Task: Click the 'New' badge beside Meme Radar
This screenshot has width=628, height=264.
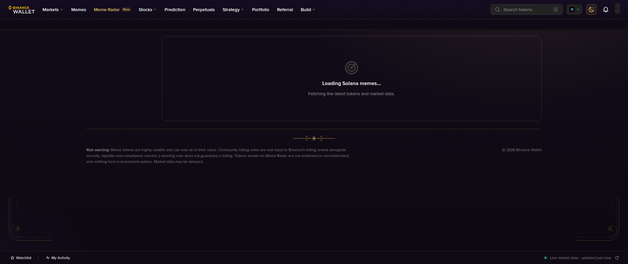Action: tap(126, 9)
